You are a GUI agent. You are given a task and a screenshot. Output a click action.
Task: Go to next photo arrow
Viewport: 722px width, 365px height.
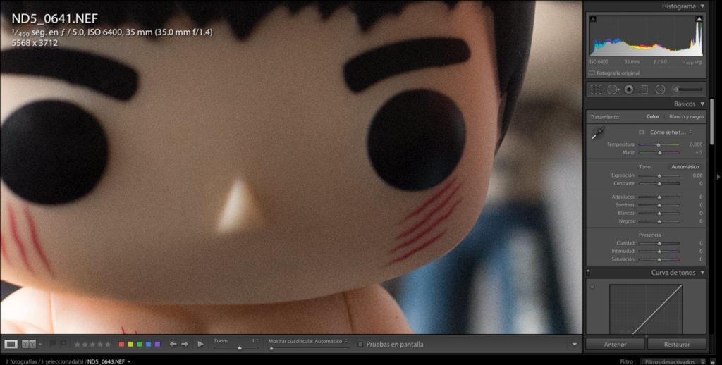(x=185, y=345)
